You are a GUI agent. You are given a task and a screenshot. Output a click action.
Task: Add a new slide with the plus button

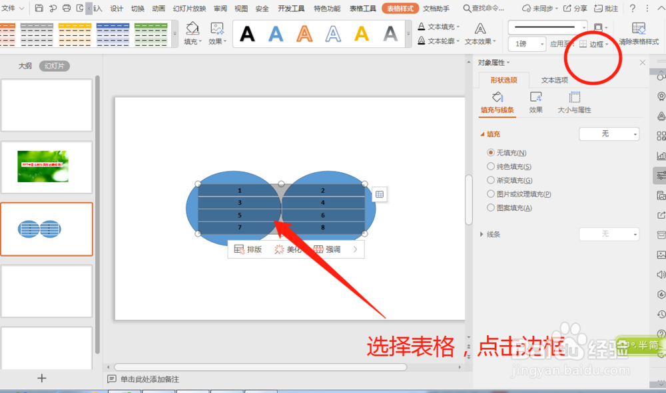point(41,378)
